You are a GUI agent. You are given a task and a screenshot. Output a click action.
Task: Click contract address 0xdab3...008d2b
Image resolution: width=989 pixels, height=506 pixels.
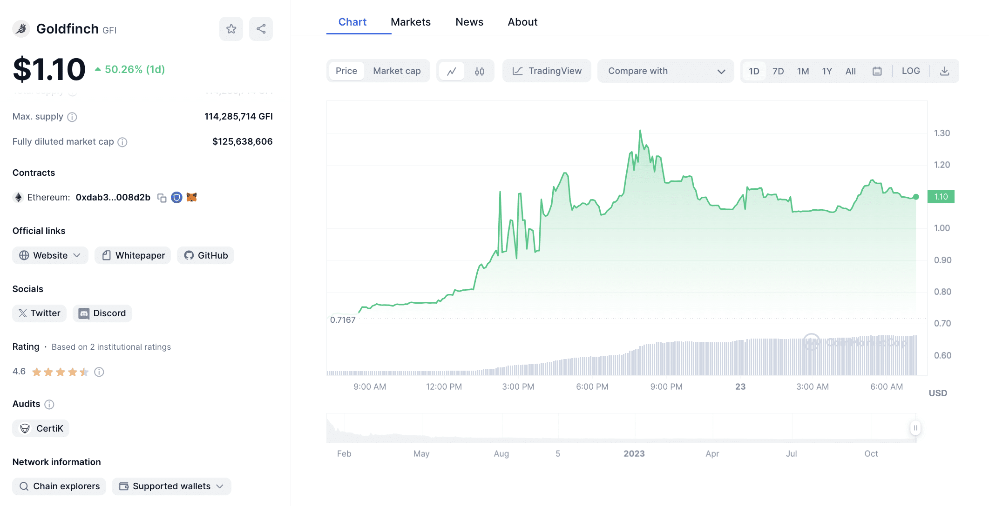pos(113,198)
